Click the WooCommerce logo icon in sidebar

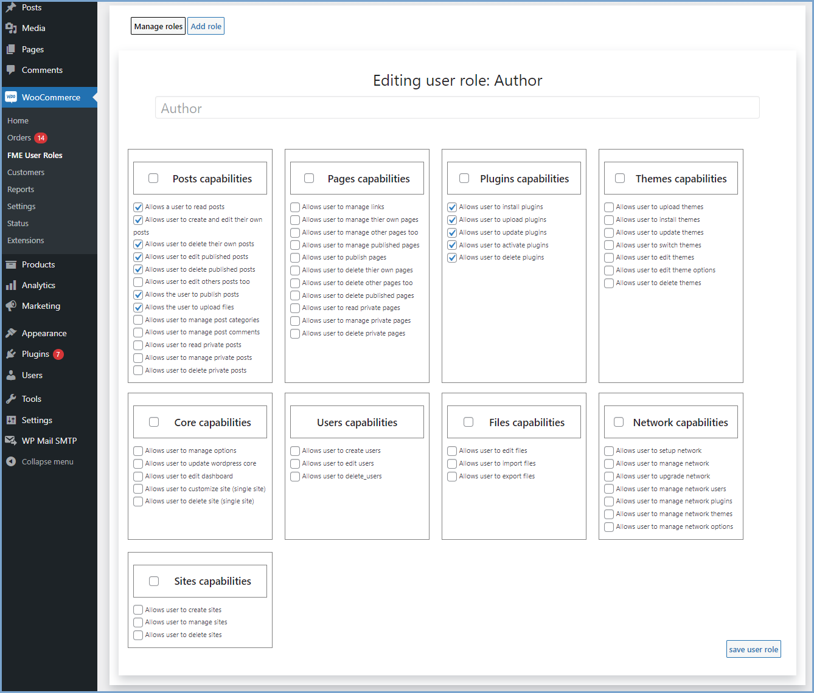[11, 97]
